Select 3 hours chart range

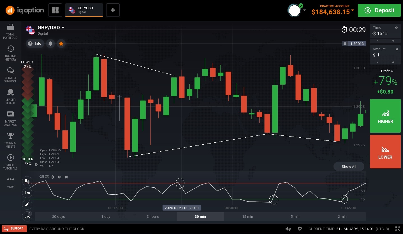click(x=153, y=216)
